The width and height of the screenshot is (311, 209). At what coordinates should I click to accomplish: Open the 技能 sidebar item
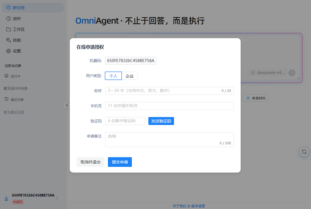33,40
